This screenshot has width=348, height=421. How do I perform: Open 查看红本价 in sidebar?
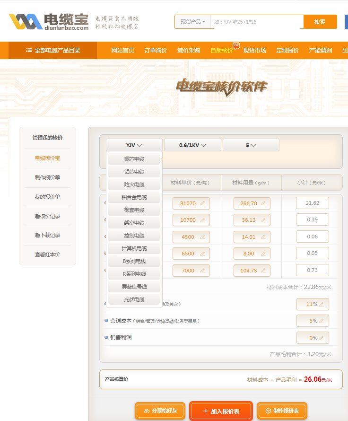coord(47,254)
